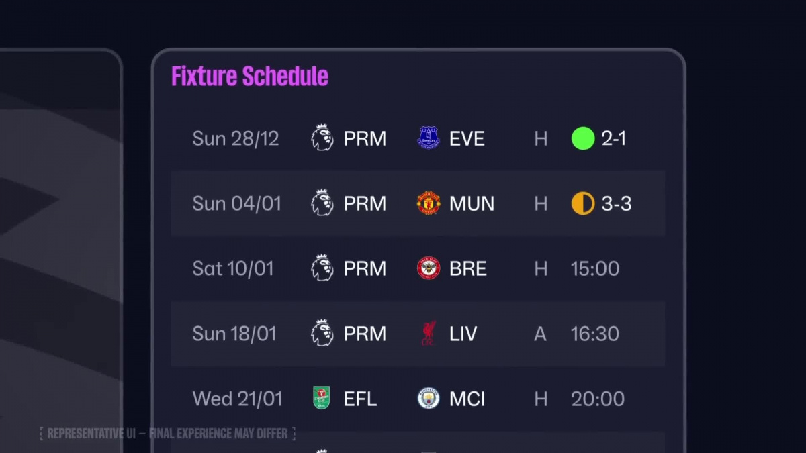Click the EFL Carabao Cup logo
Screen dimensions: 806x453
[x=322, y=399]
